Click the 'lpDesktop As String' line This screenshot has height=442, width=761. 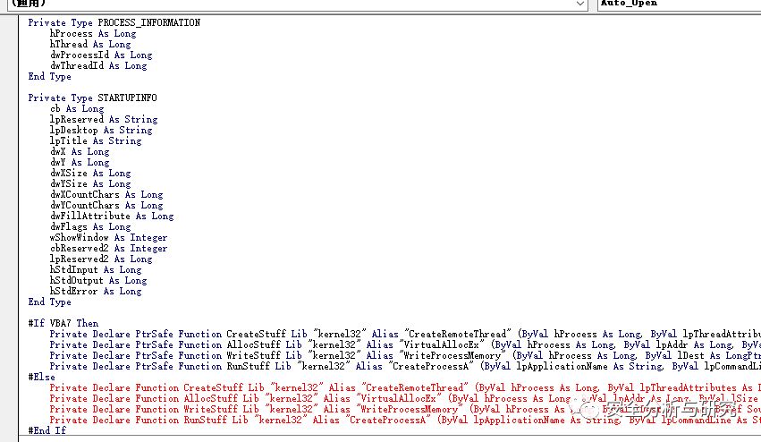coord(101,130)
